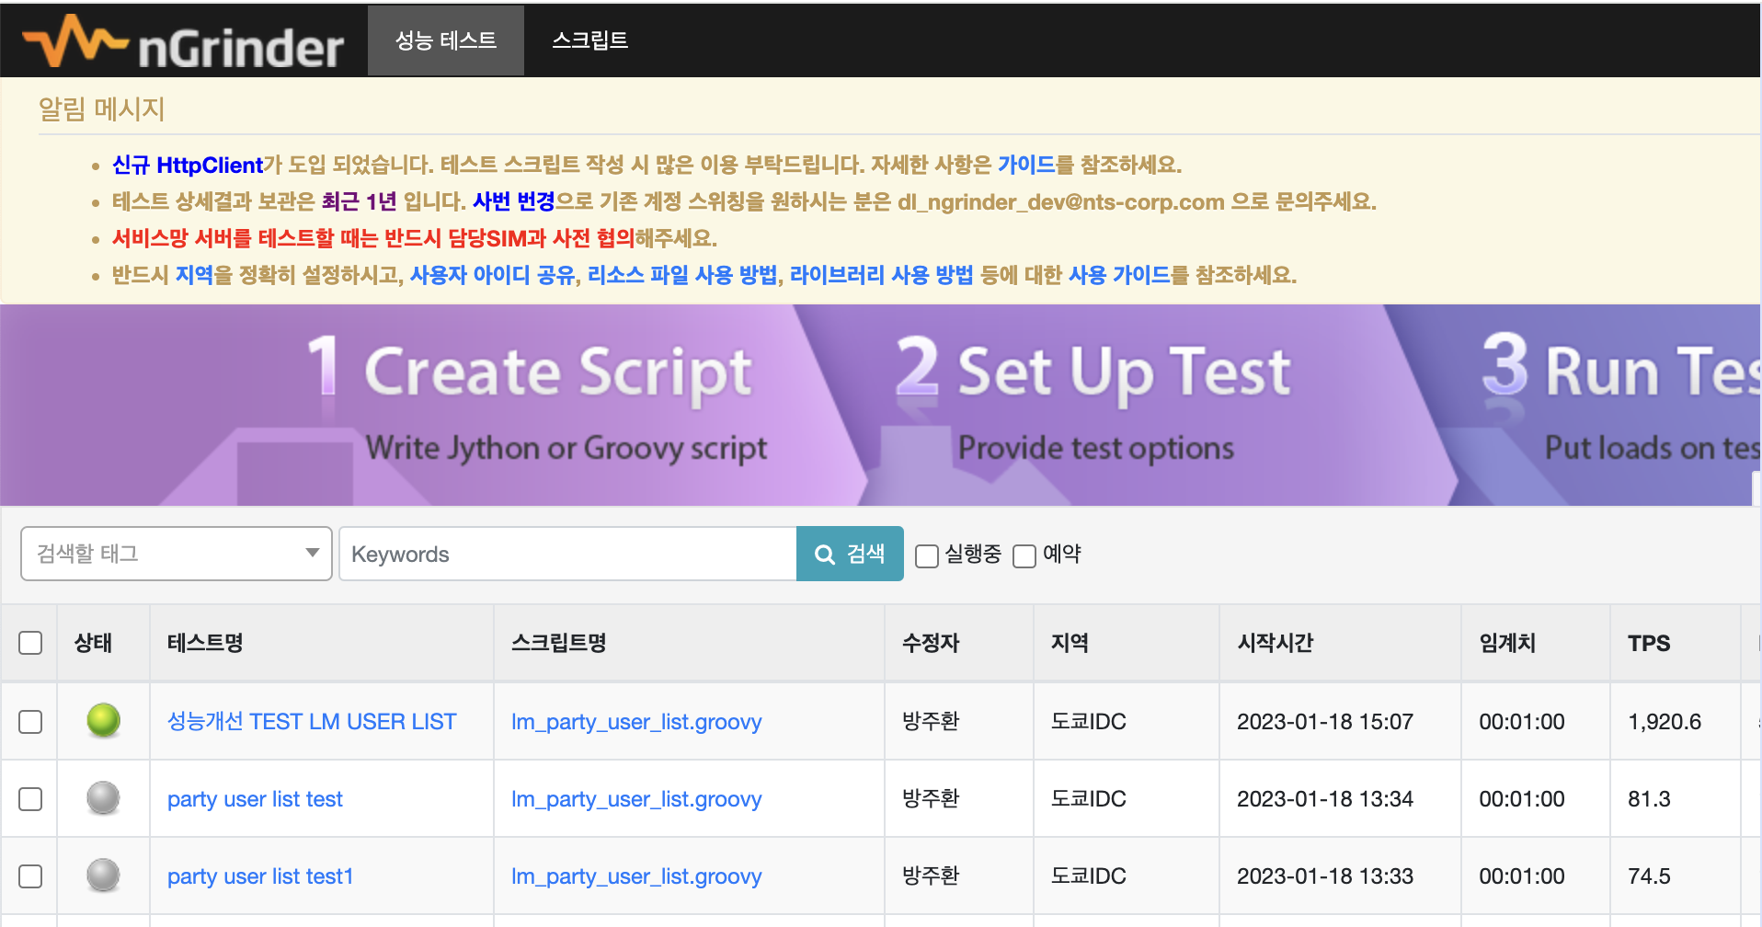Check the select-all checkbox in table header
Image resolution: width=1762 pixels, height=927 pixels.
pos(30,643)
